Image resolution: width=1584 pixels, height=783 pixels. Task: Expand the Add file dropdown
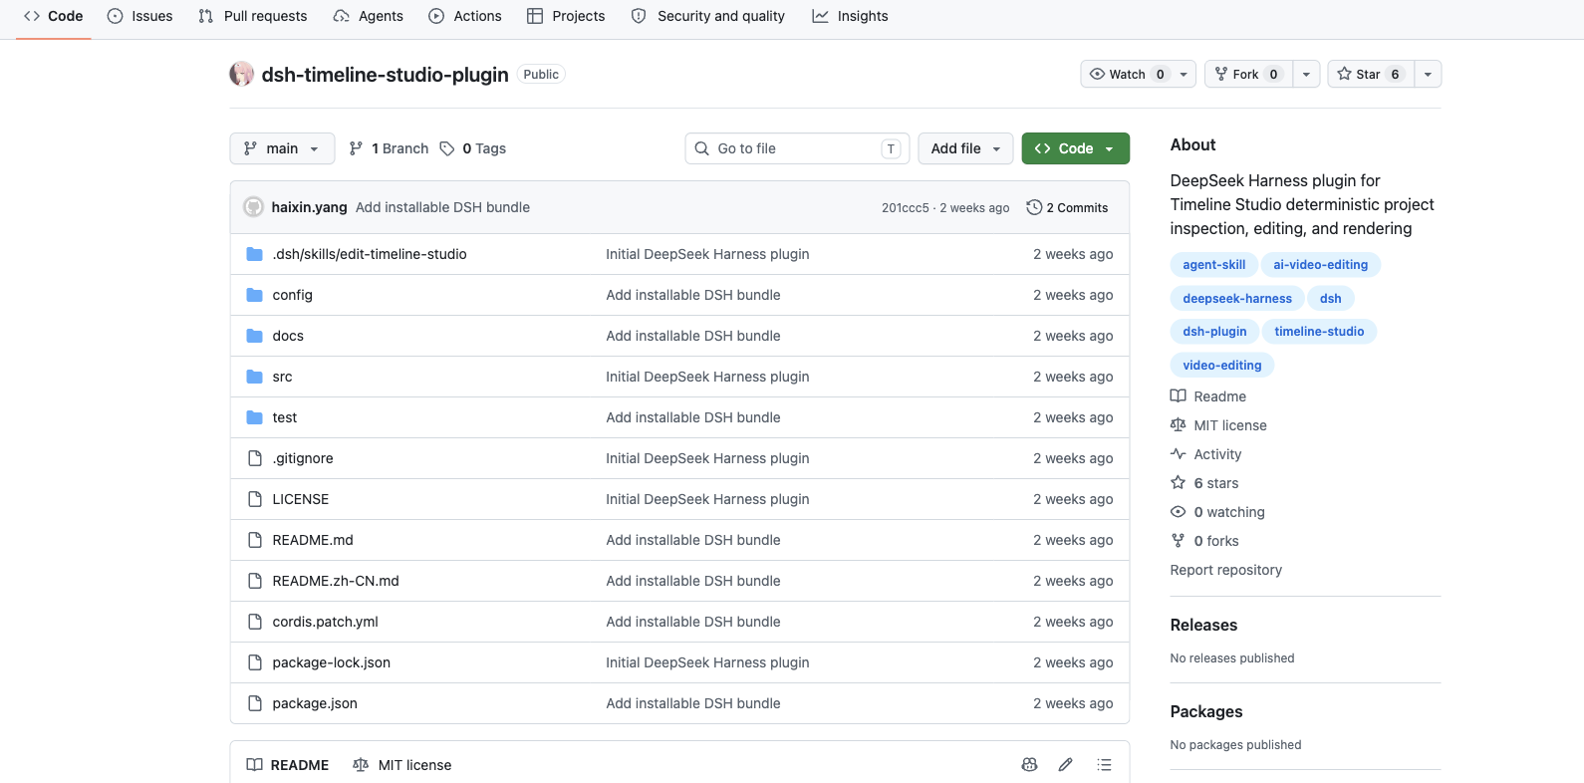965,148
